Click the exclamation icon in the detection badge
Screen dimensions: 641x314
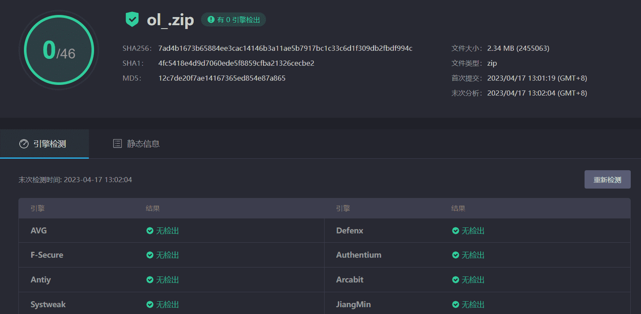[211, 20]
